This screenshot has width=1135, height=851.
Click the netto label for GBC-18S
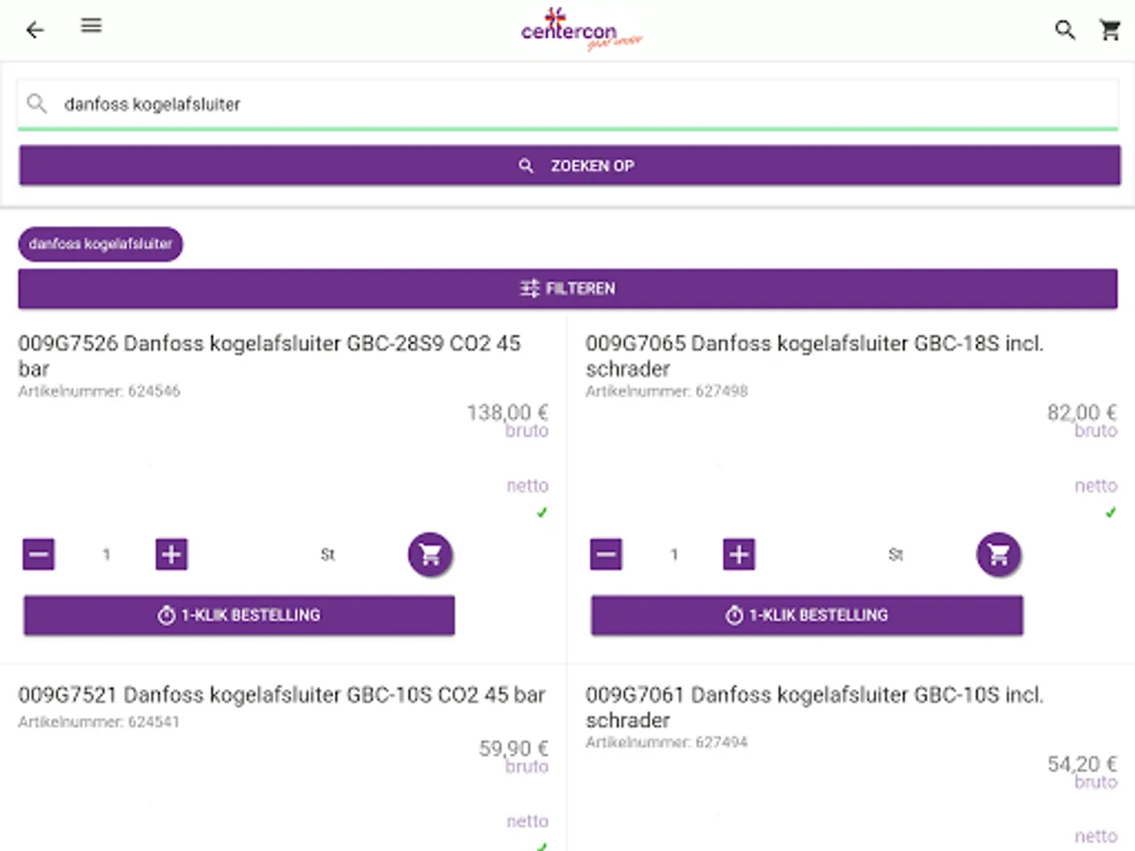tap(1096, 486)
